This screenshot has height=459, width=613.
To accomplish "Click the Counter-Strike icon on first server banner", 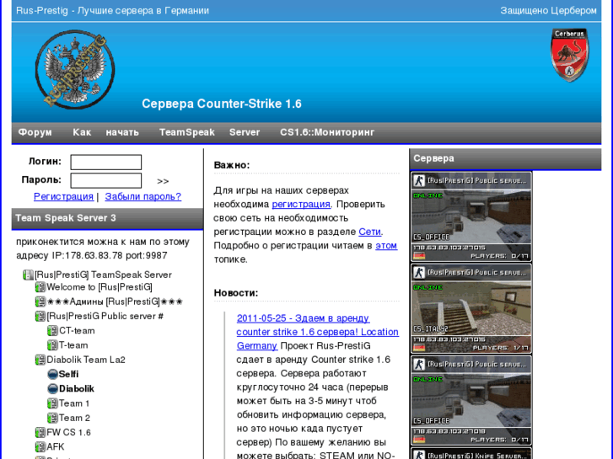I will [419, 180].
